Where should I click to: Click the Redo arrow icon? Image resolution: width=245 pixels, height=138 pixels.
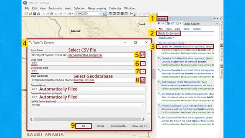(x=65, y=14)
